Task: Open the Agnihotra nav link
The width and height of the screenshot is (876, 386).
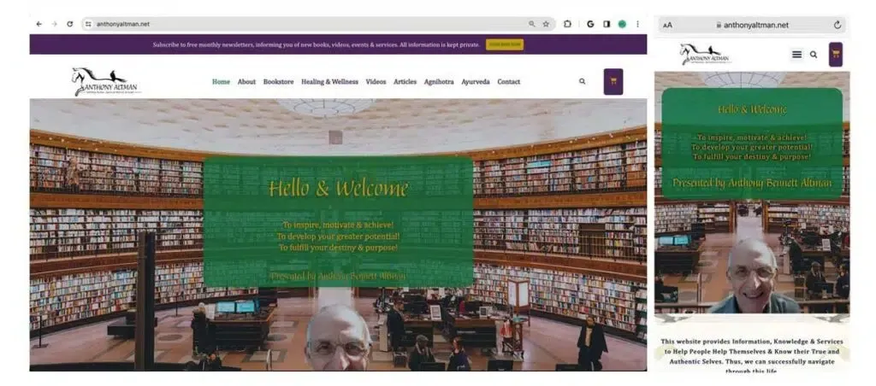Action: tap(439, 81)
